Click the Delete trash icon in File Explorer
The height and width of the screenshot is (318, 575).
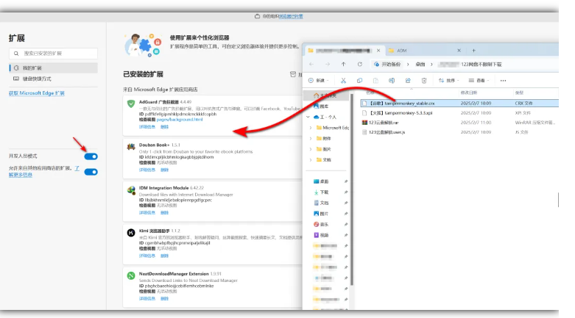pyautogui.click(x=424, y=81)
